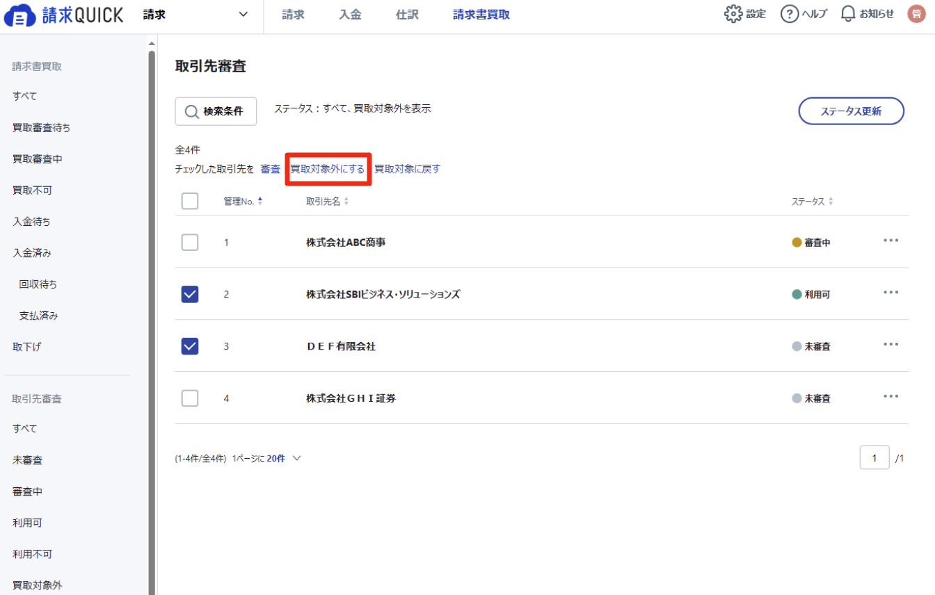
Task: Select 審査中 in sidebar
Action: (x=27, y=491)
